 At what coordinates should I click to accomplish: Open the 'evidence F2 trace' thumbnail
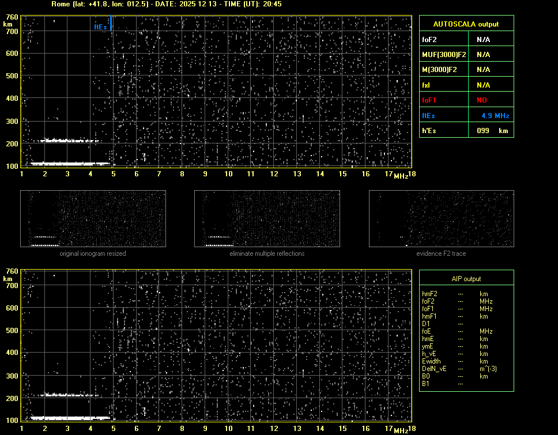pos(441,219)
